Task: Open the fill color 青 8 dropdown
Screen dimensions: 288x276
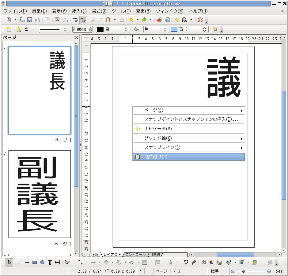Action: (x=205, y=29)
